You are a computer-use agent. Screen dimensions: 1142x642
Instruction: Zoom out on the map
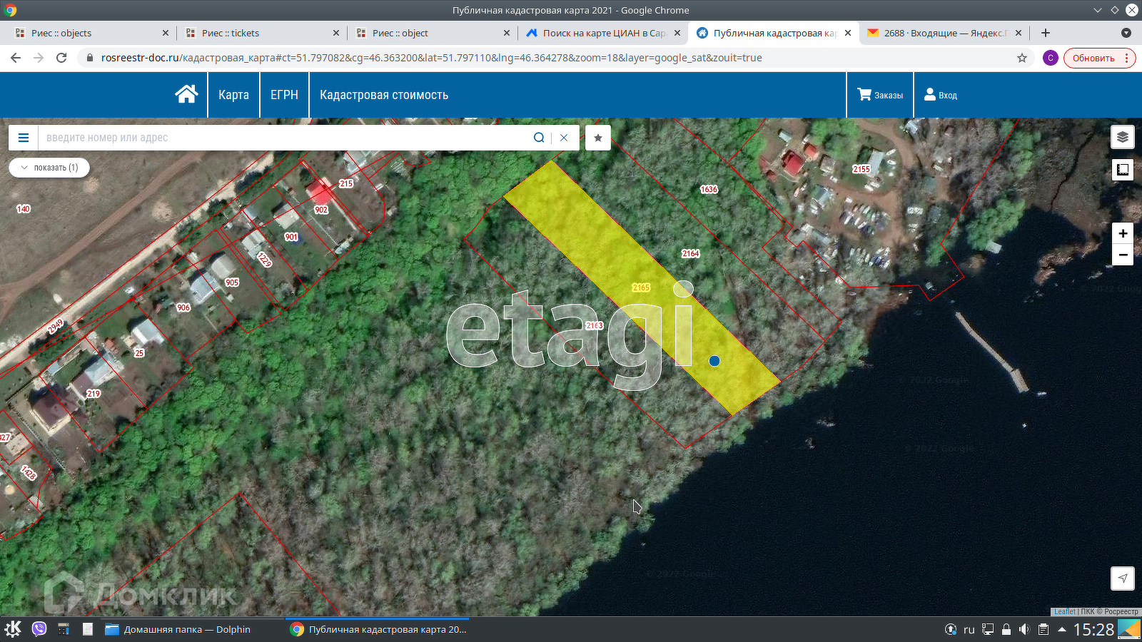1123,255
